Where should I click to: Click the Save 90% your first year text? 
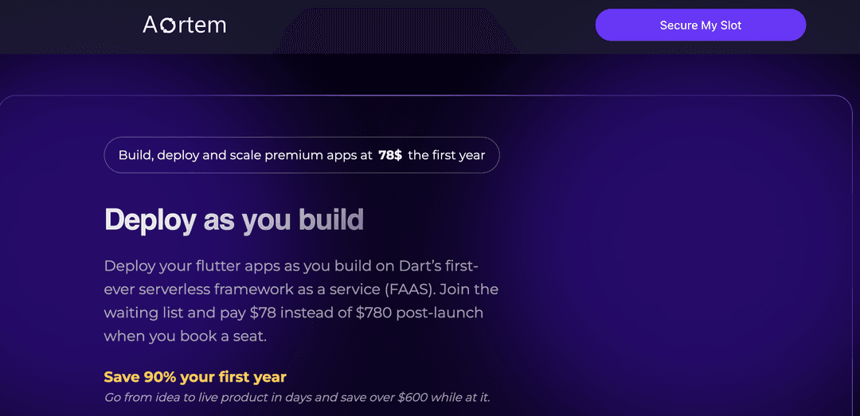(195, 377)
